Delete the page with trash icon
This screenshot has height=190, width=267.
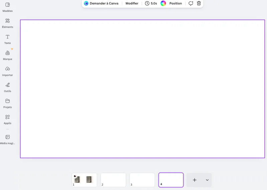coord(199,3)
